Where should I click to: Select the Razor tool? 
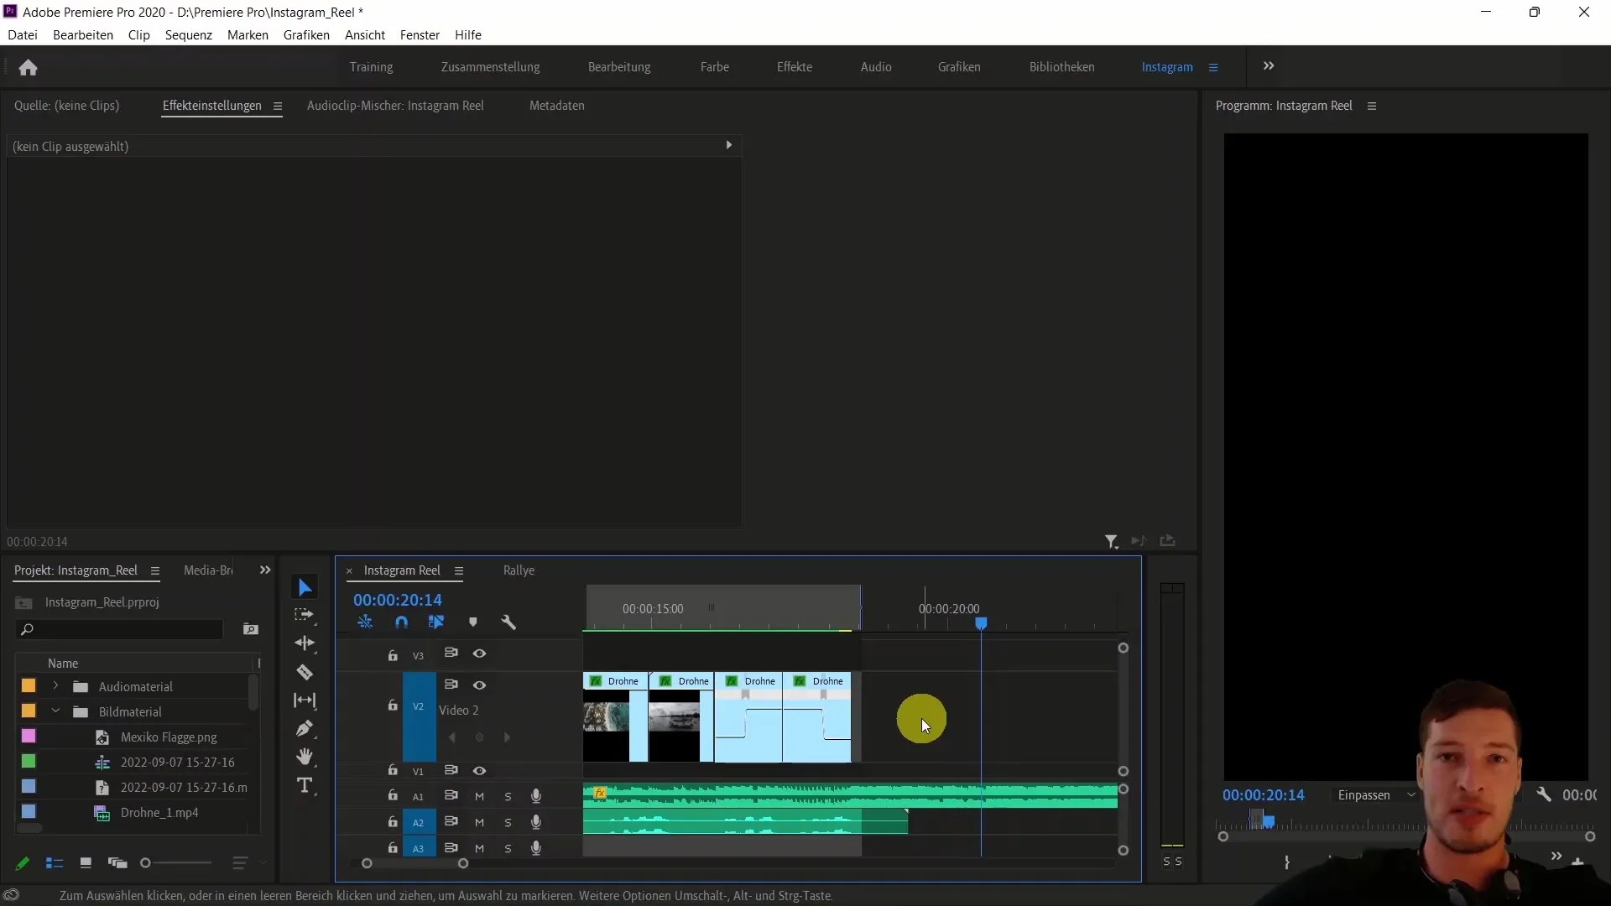point(305,672)
